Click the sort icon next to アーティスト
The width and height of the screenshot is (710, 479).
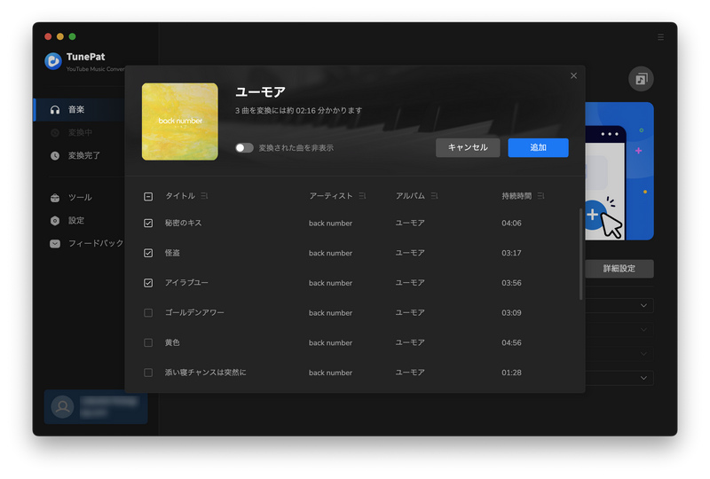[362, 195]
